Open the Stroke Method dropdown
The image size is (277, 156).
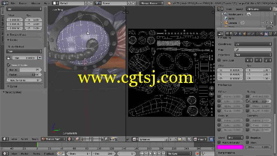coord(24,51)
